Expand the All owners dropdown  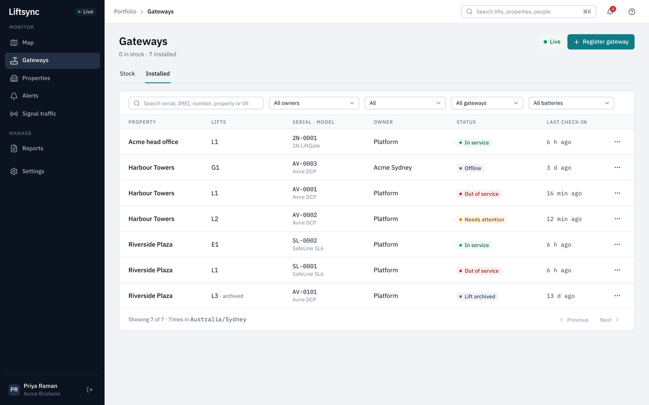(x=314, y=103)
